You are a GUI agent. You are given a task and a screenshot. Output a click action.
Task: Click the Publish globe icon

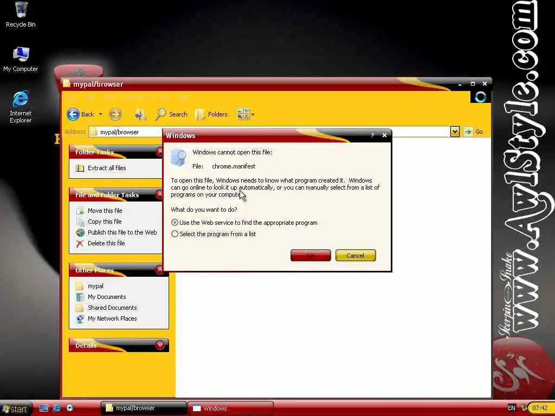coord(80,232)
